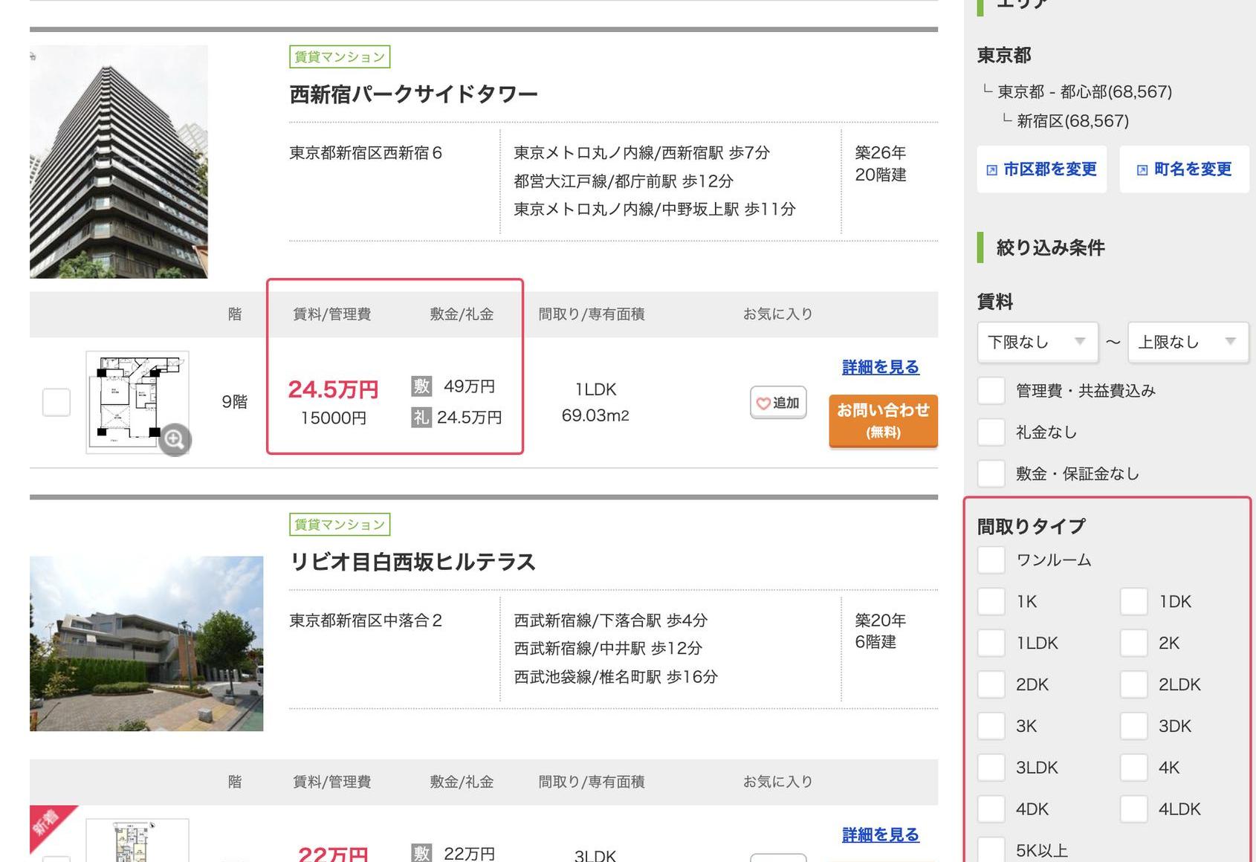Enable 礼金なし filter checkbox
Image resolution: width=1256 pixels, height=862 pixels.
991,432
